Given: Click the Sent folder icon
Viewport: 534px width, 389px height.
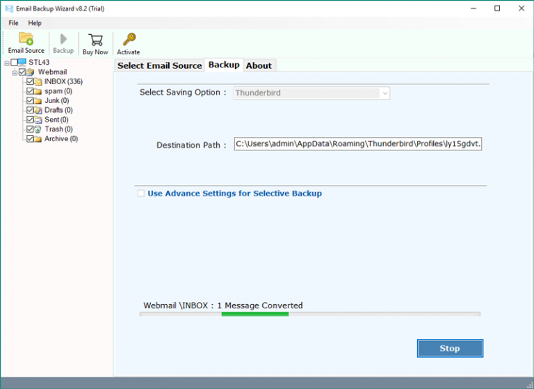Looking at the screenshot, I should point(38,120).
